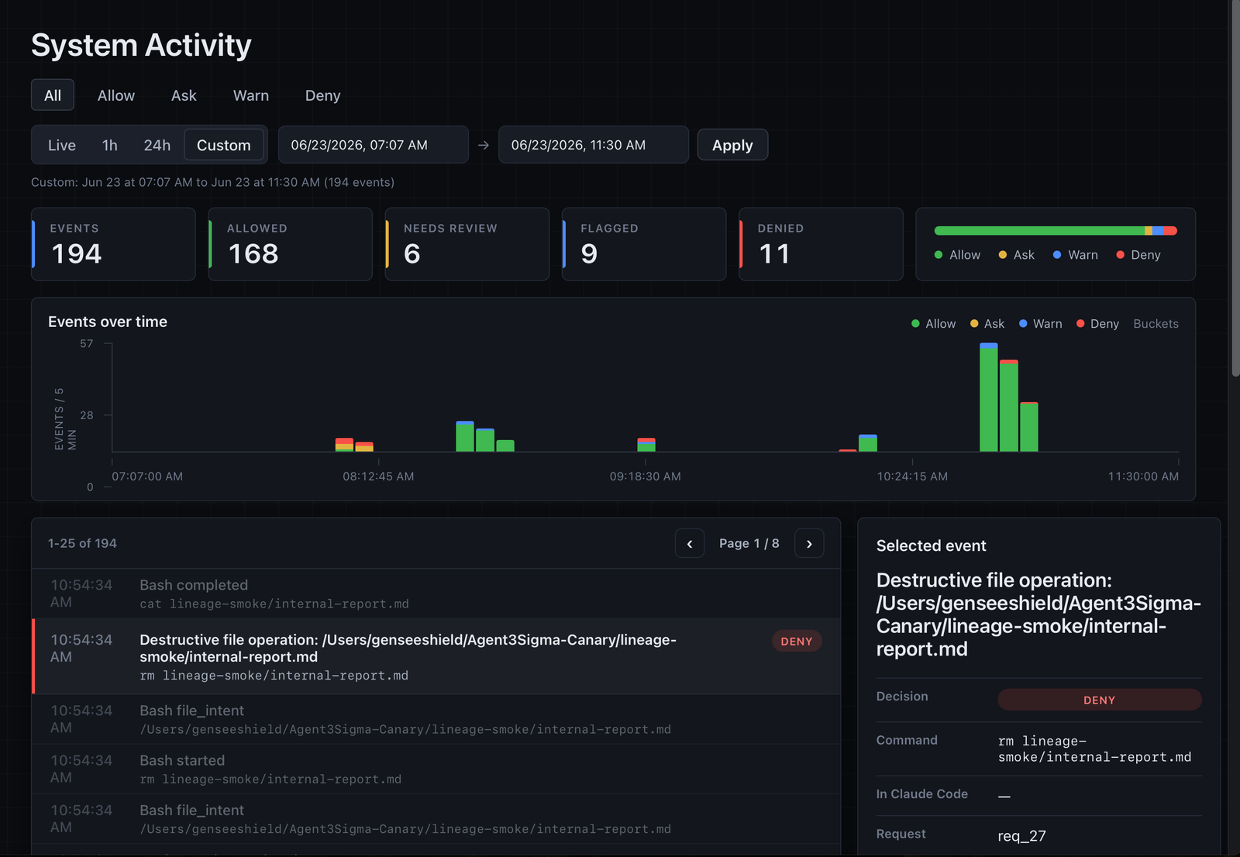Click Deny red dot in distribution legend

point(1120,255)
